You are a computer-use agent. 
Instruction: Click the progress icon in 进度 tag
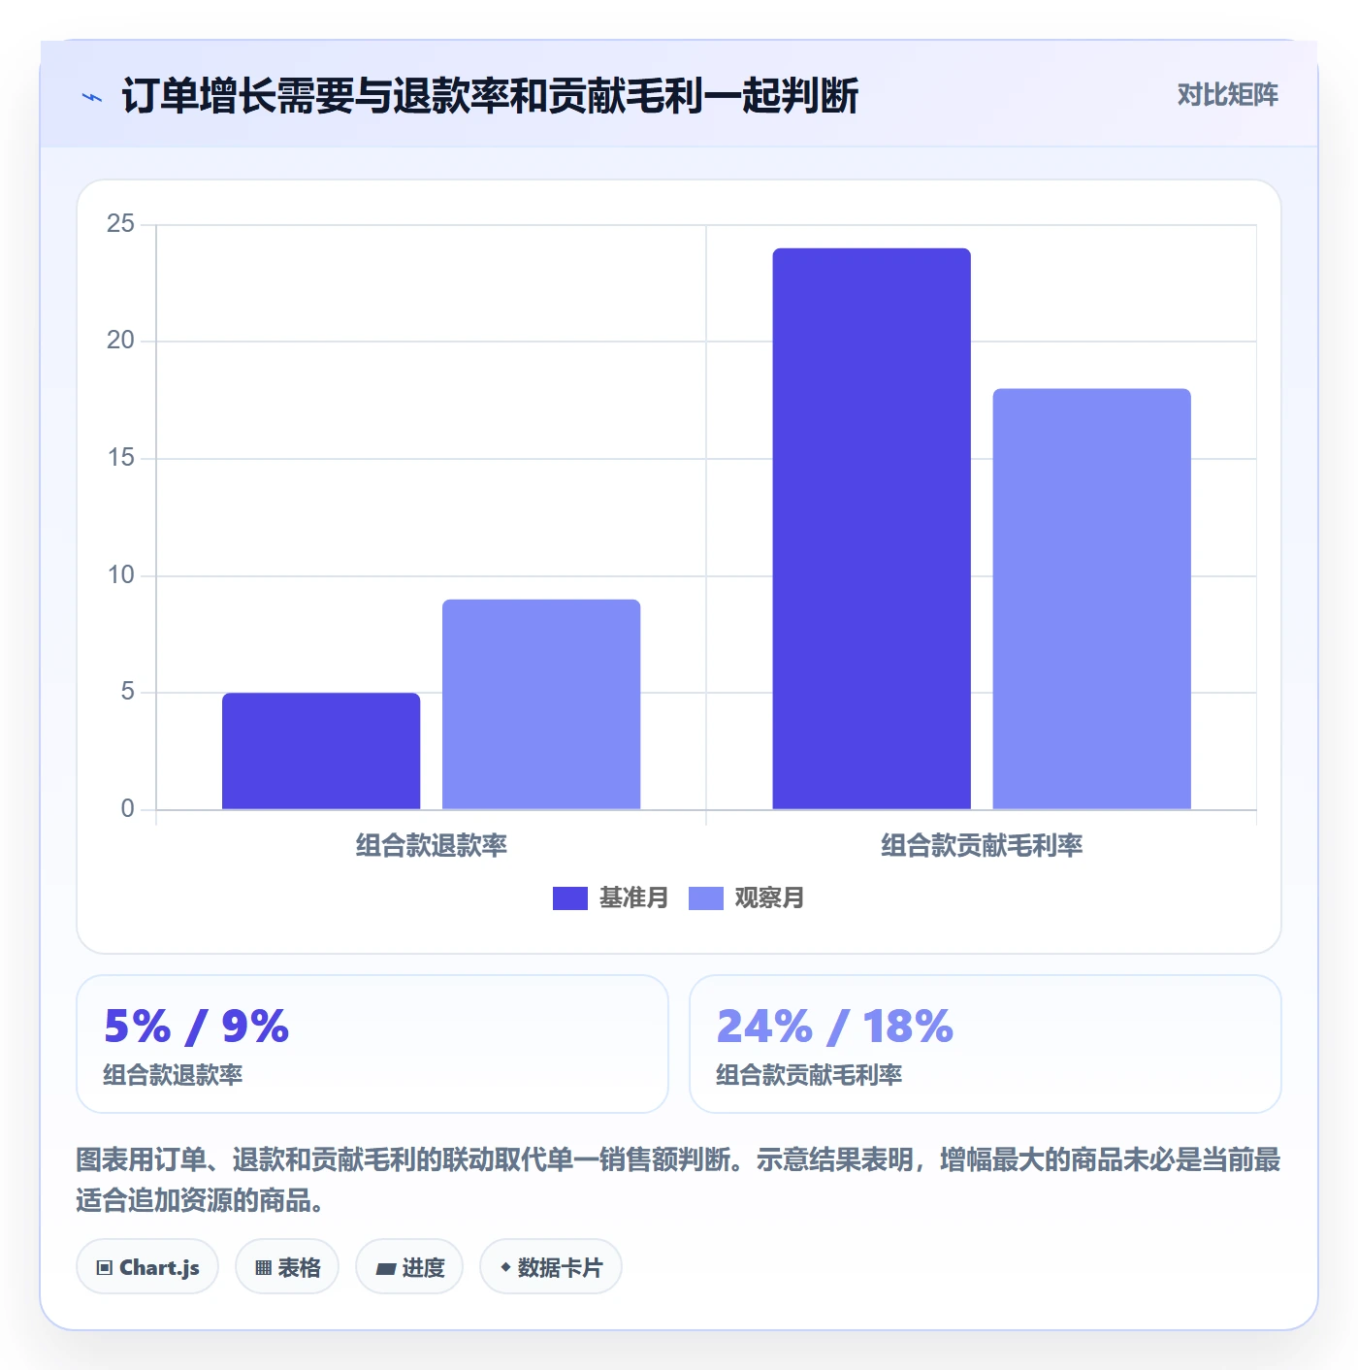[385, 1268]
